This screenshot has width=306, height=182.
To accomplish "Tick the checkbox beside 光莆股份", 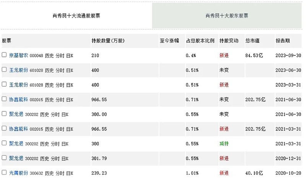I will pyautogui.click(x=4, y=172).
